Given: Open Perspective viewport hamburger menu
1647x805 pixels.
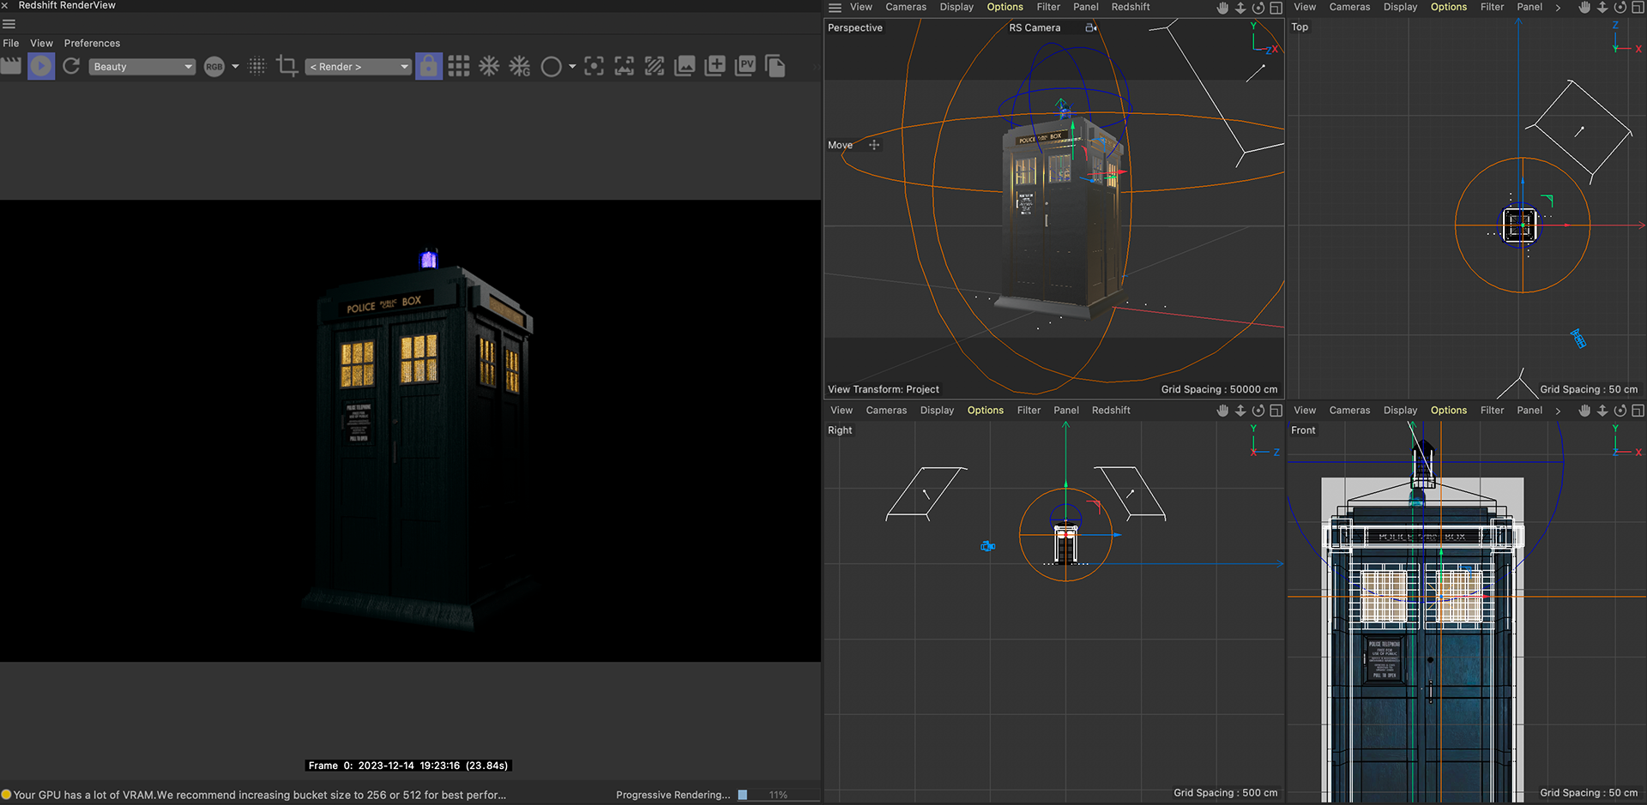Looking at the screenshot, I should tap(835, 8).
